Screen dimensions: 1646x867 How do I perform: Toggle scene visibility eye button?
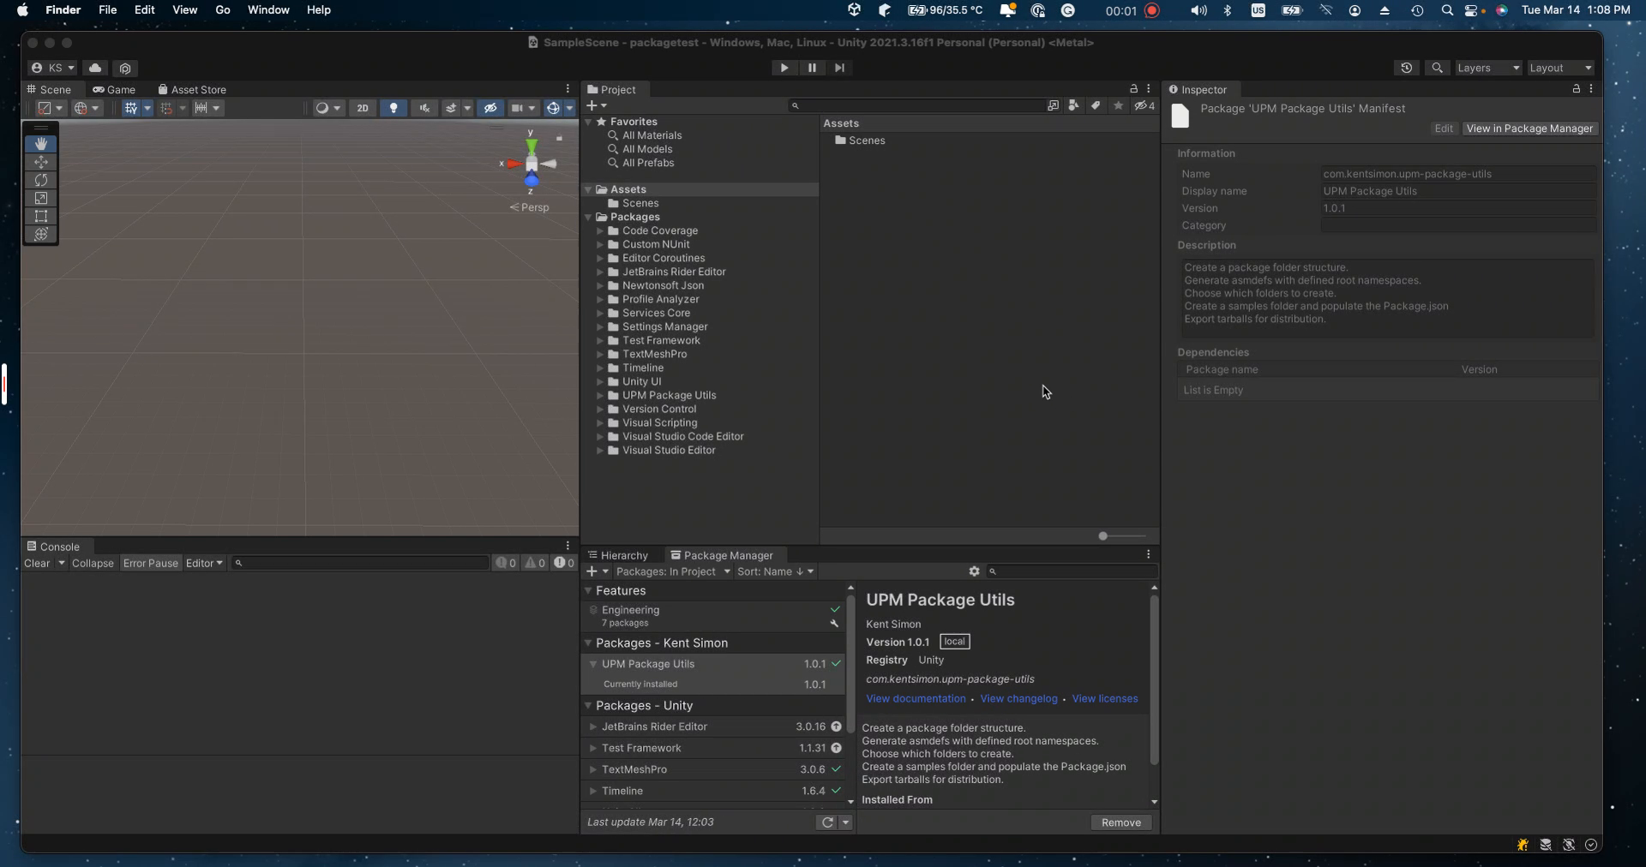[x=490, y=108]
